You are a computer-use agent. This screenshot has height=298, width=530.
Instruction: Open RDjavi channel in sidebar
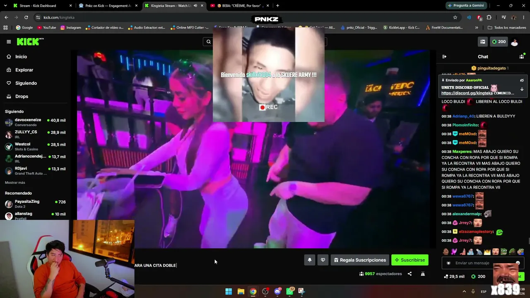35,171
